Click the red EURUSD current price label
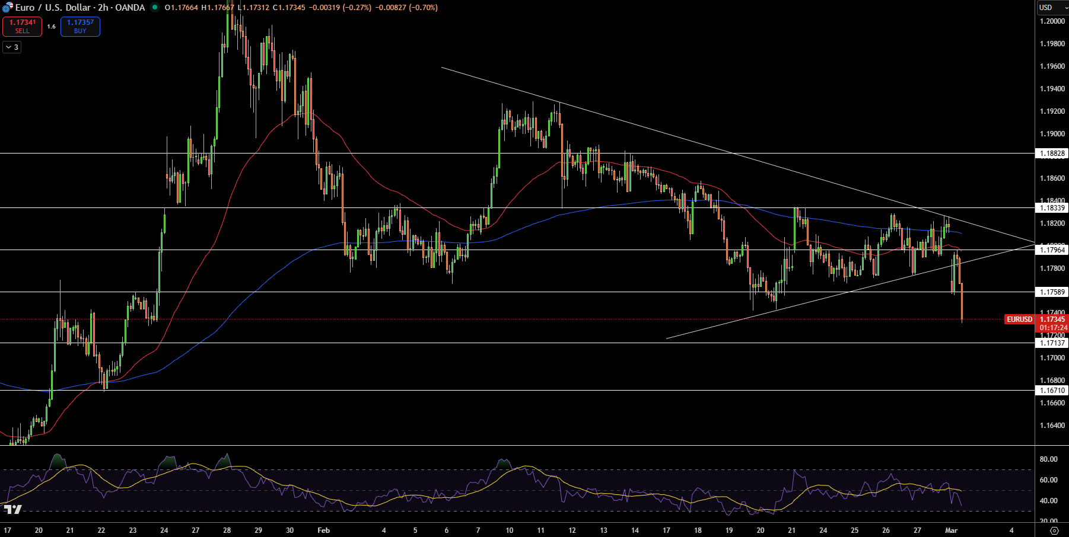 coord(1019,319)
